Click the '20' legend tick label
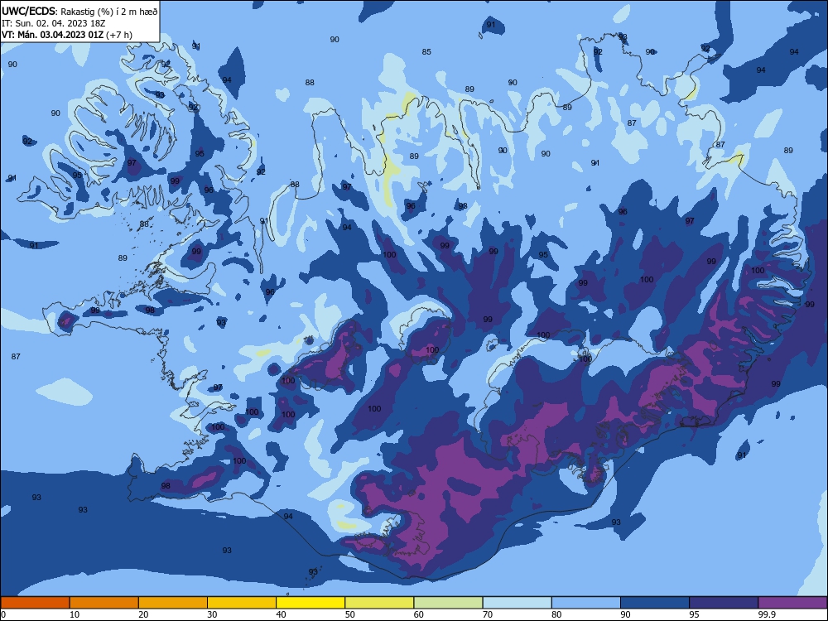Image resolution: width=828 pixels, height=621 pixels. point(143,614)
